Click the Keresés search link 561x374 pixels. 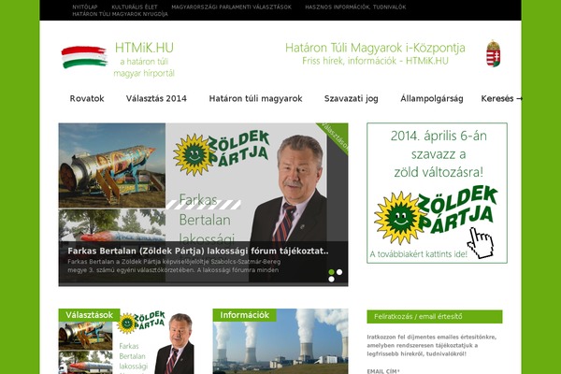pos(501,98)
